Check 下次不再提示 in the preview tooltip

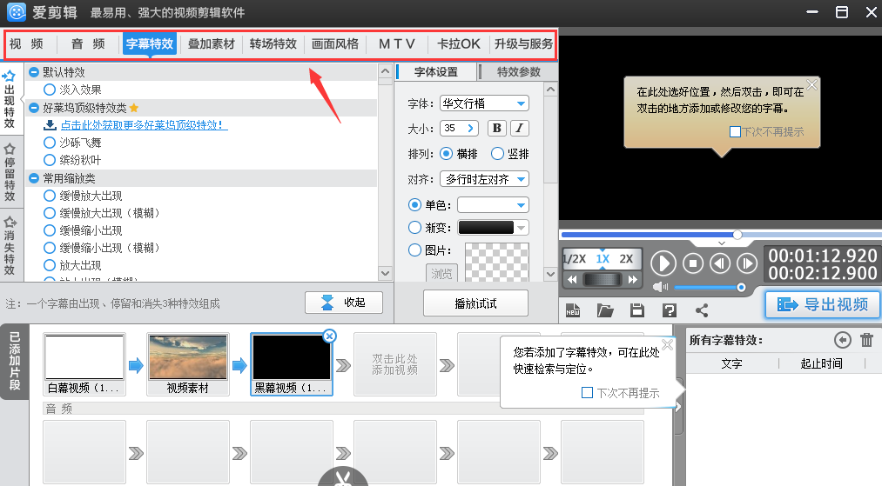(736, 132)
